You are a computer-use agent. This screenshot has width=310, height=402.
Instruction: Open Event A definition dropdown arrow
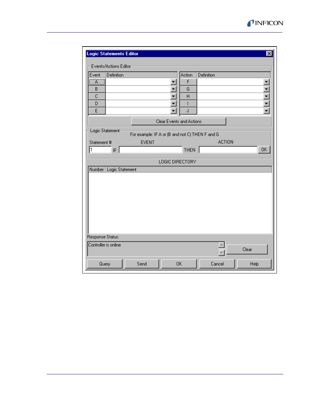pyautogui.click(x=174, y=82)
